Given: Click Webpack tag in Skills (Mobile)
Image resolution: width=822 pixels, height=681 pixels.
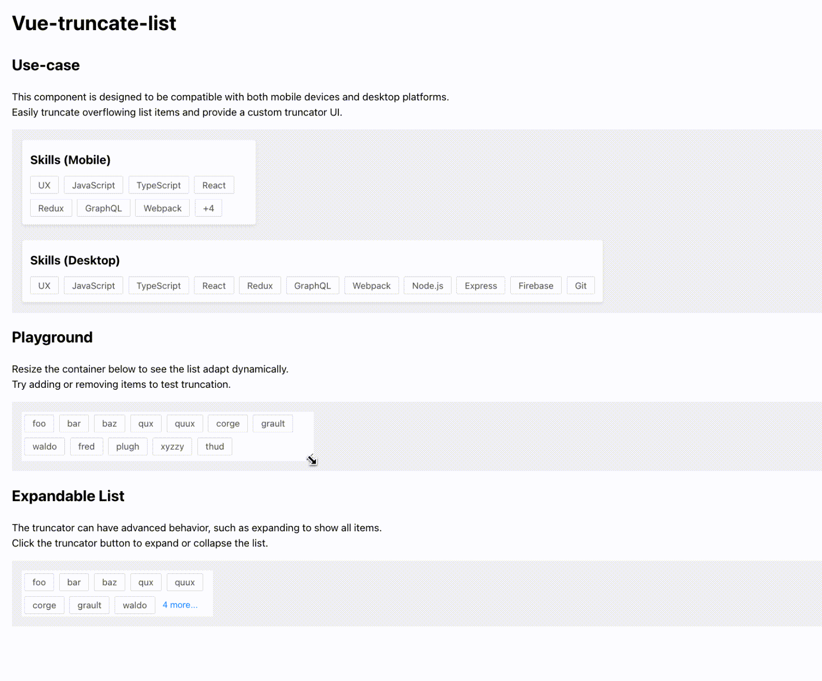Looking at the screenshot, I should pyautogui.click(x=163, y=208).
